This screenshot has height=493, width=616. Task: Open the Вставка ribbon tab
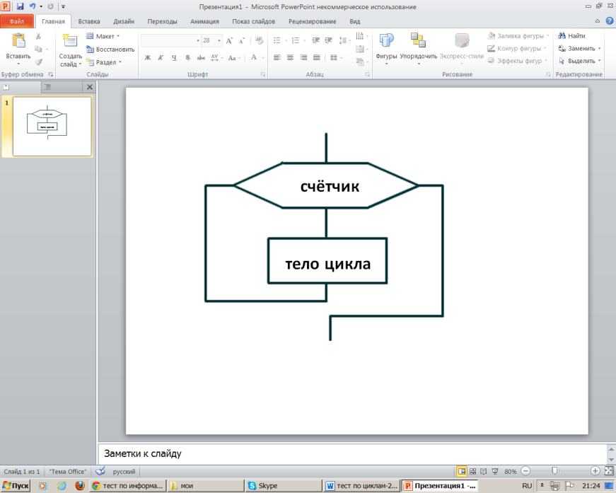tap(89, 22)
